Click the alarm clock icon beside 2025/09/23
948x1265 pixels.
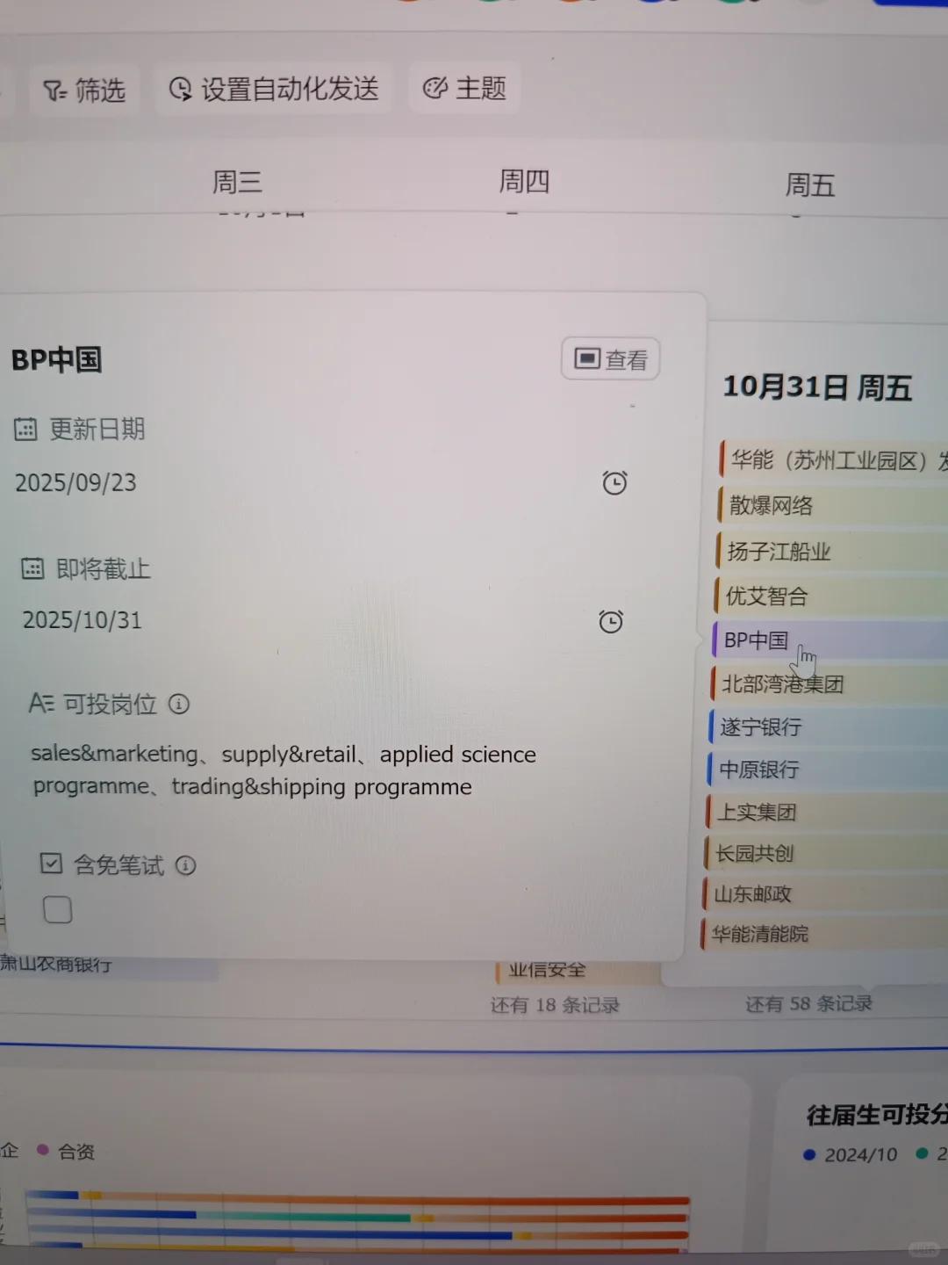[614, 482]
